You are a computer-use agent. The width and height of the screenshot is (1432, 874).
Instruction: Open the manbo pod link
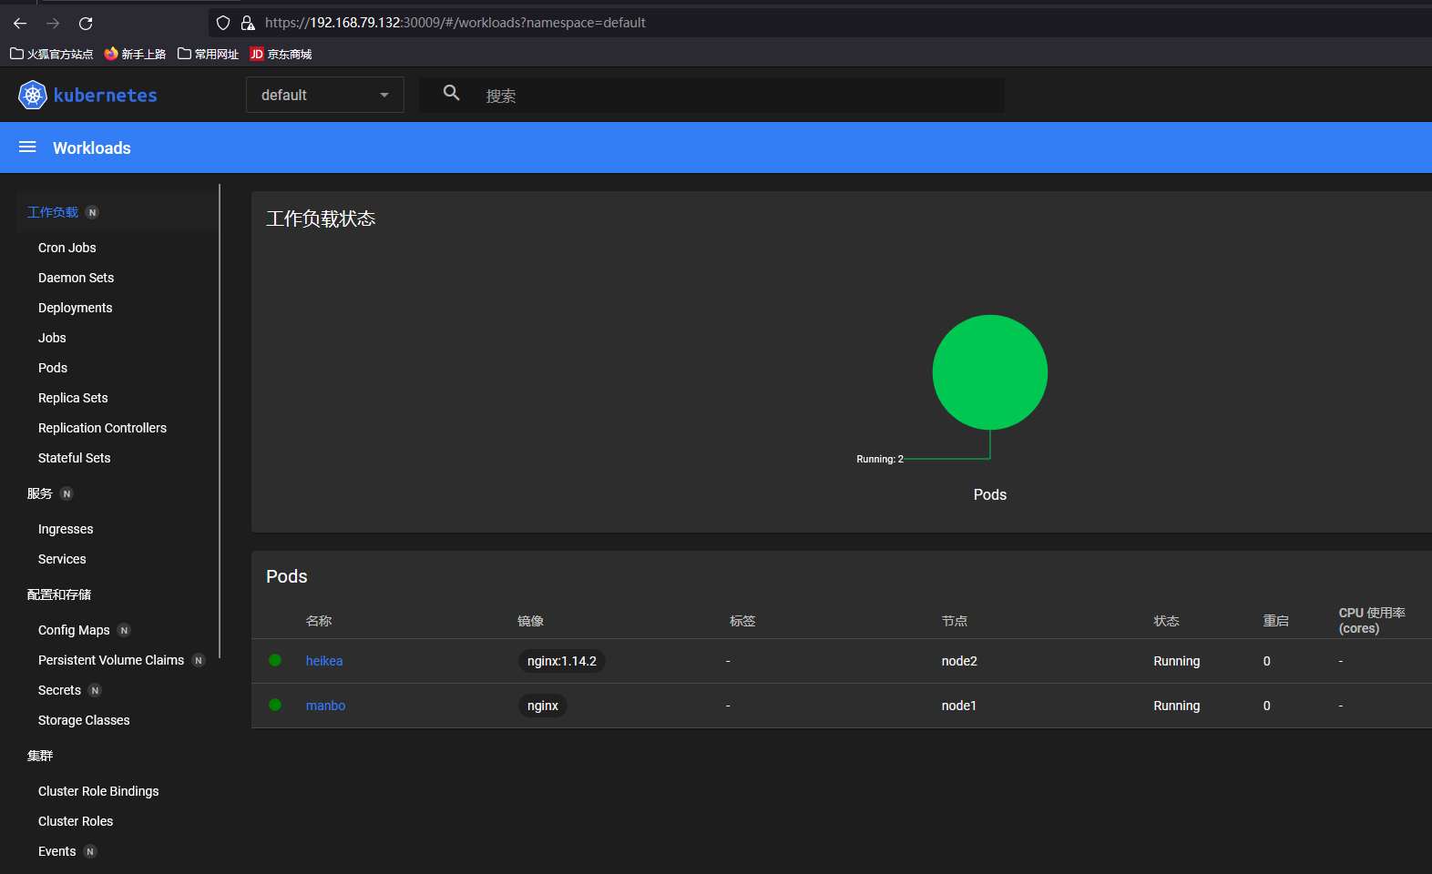click(x=325, y=706)
